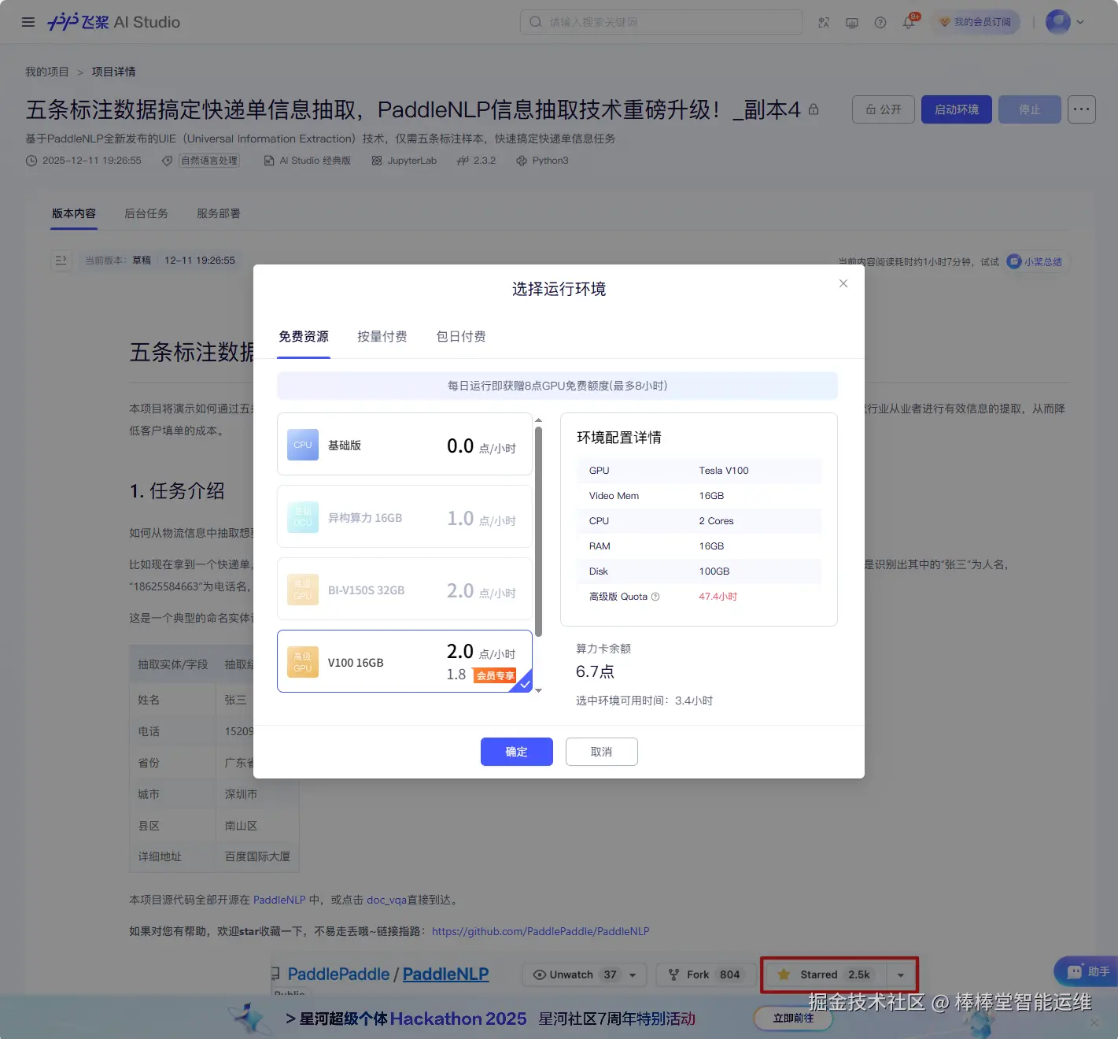Click the monitor icon in header
This screenshot has height=1039, width=1118.
pos(852,22)
